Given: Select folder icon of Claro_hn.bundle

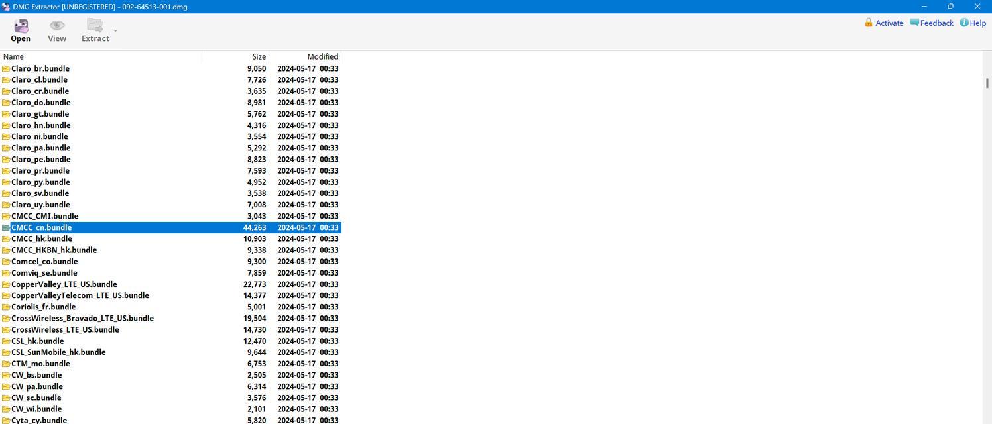Looking at the screenshot, I should click(x=6, y=125).
